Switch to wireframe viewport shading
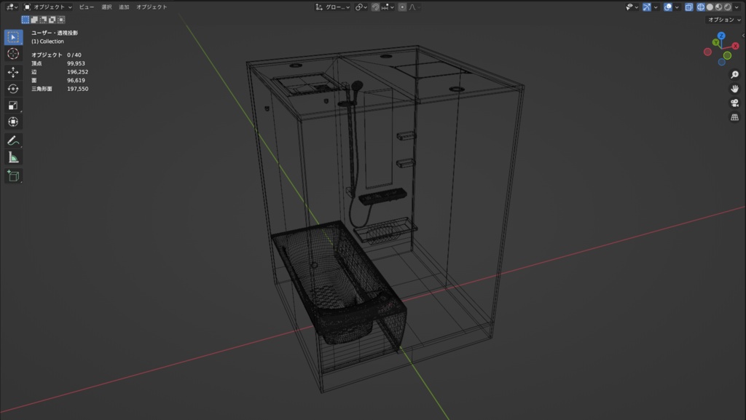 (701, 7)
